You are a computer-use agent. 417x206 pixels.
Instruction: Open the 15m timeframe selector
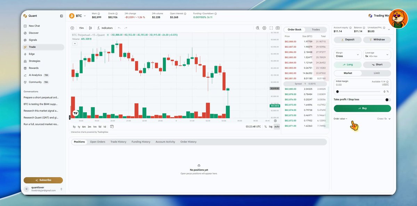[x=81, y=28]
